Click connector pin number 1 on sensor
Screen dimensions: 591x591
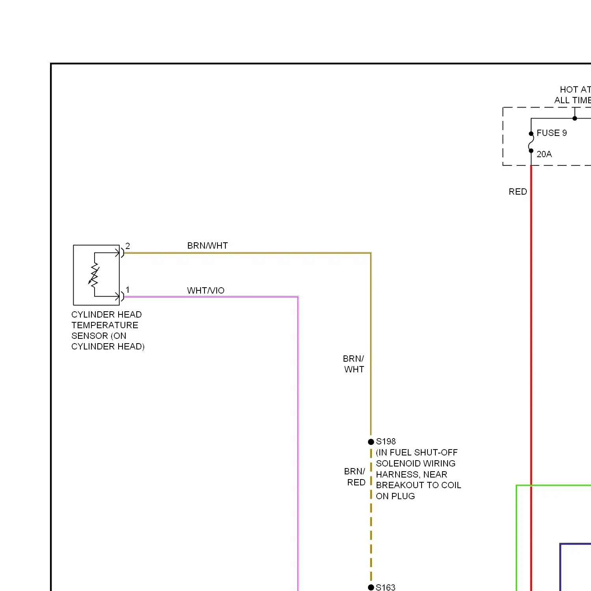[x=128, y=290]
